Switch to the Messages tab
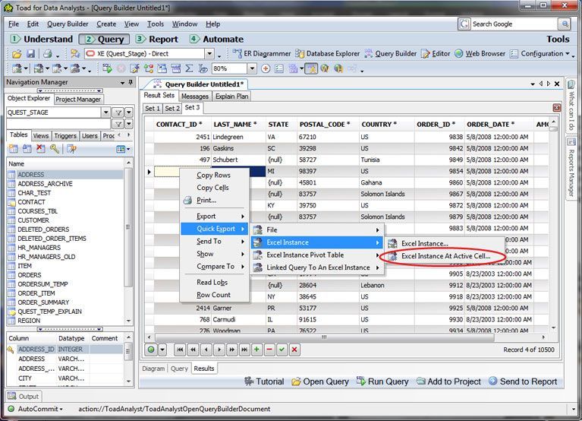582x421 pixels. (x=195, y=97)
